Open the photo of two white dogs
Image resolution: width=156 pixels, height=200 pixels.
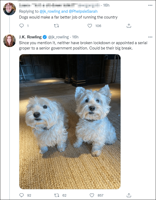point(70,121)
